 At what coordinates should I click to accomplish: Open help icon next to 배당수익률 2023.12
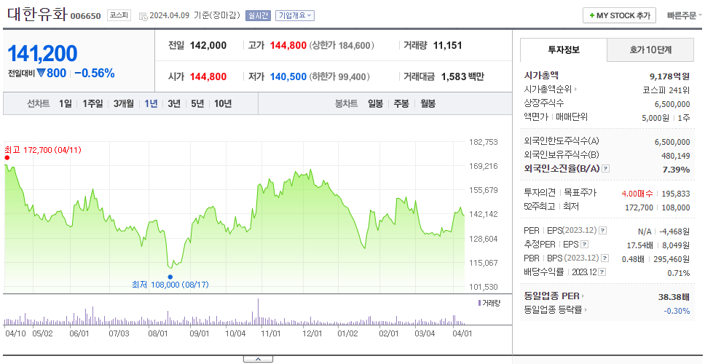coord(602,272)
